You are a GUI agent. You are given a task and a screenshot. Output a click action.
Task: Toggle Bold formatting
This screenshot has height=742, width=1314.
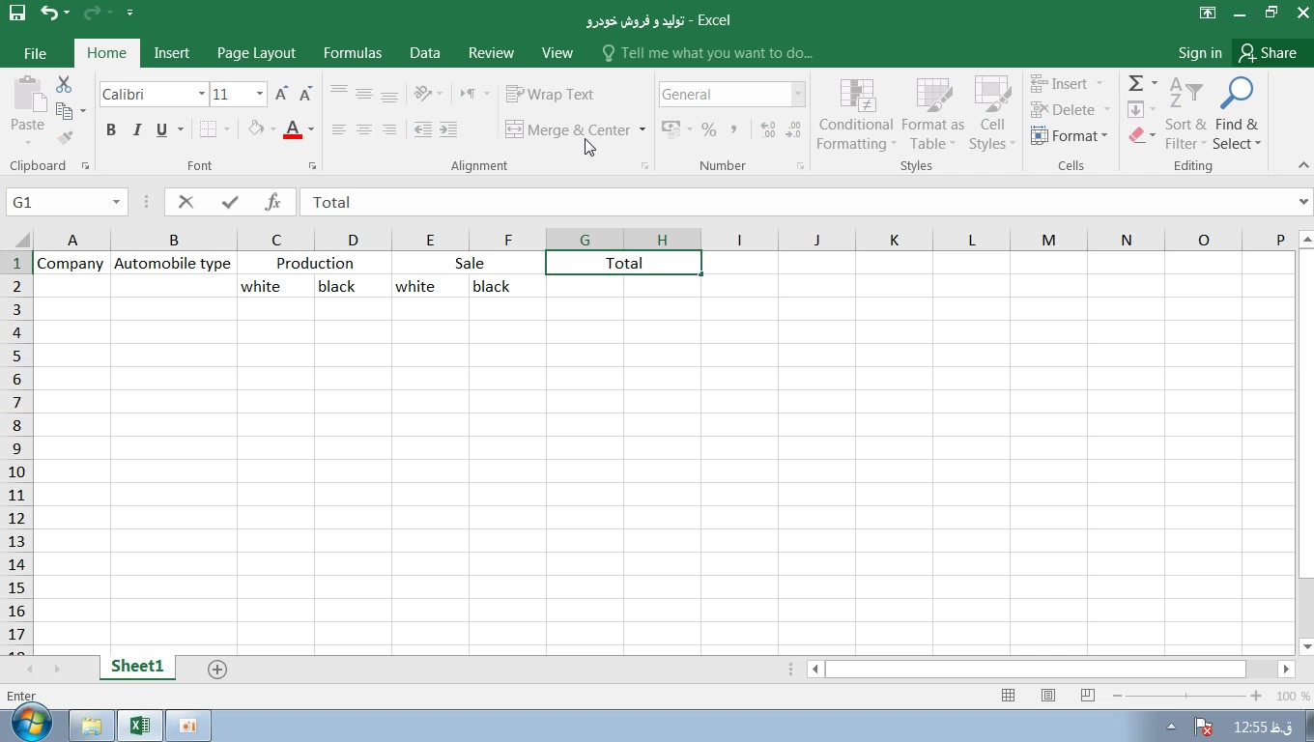click(x=111, y=129)
